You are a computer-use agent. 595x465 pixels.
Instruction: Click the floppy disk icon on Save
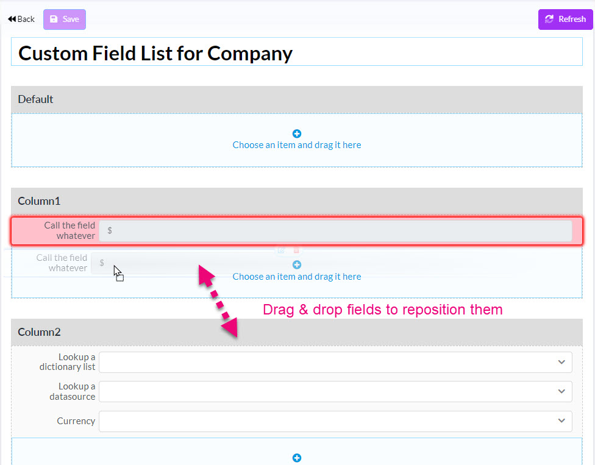coord(54,19)
